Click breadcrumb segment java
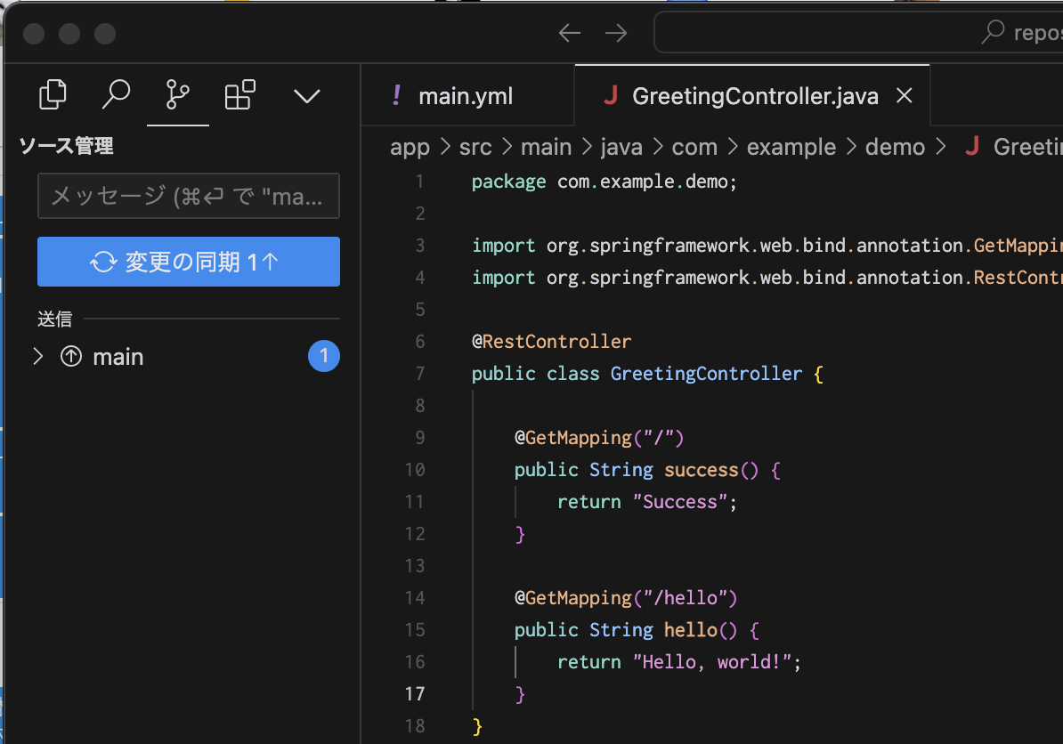 pos(621,147)
